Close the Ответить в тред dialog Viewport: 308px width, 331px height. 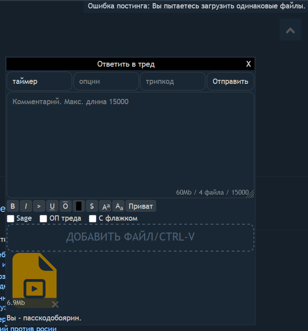coord(249,64)
